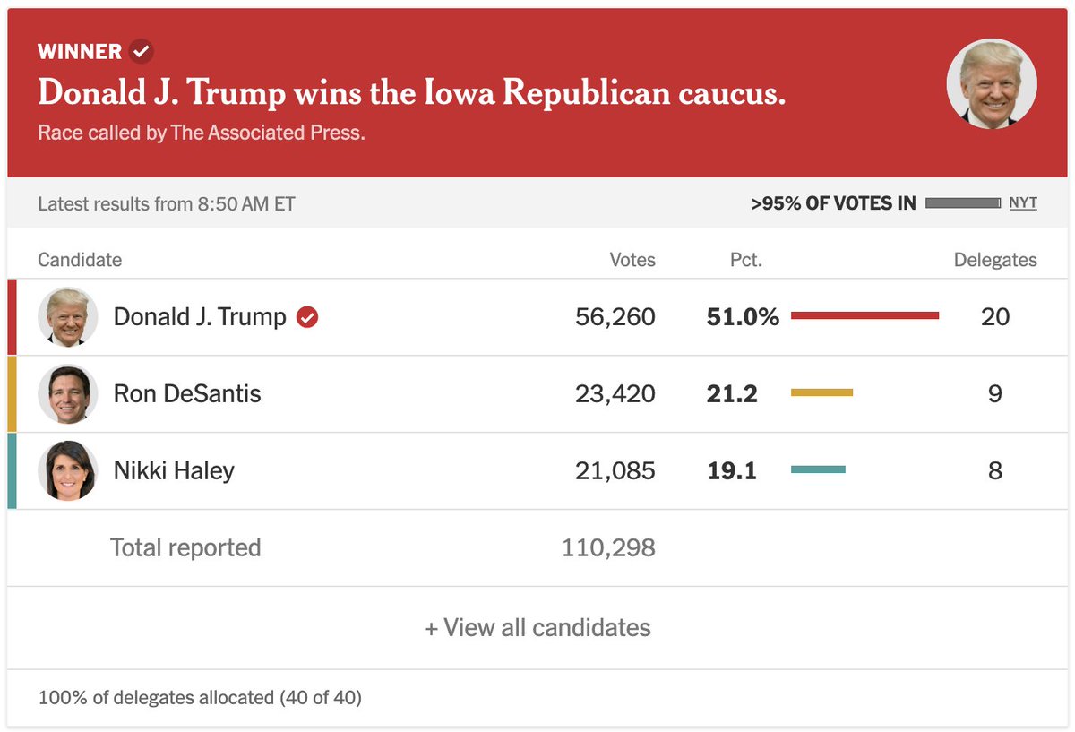
Task: Click the Ron DeSantis candidate name
Action: 187,393
